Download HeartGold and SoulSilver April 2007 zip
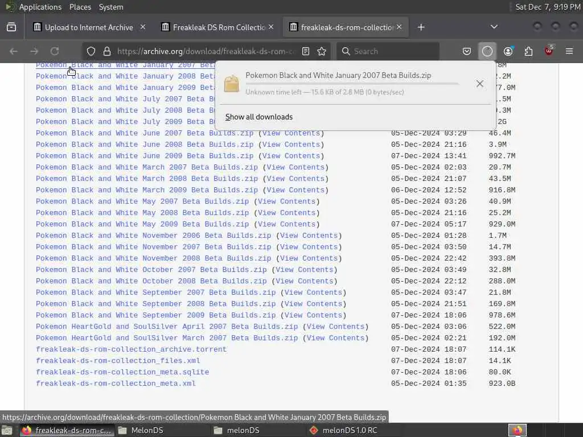The width and height of the screenshot is (583, 437). (167, 327)
